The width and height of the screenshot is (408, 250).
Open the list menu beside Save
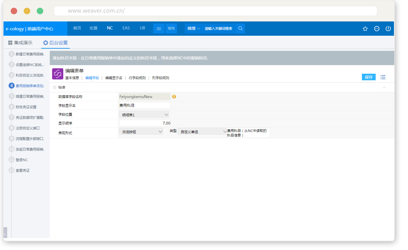tap(383, 77)
